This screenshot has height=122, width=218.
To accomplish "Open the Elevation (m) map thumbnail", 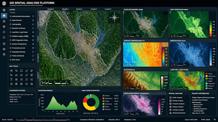I will coord(146,80).
